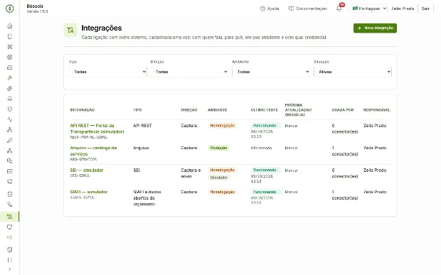This screenshot has width=441, height=275.
Task: Open the chat bubbles icon in sidebar
Action: coord(9,161)
